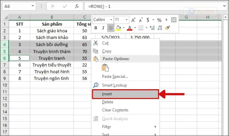The width and height of the screenshot is (229, 136).
Task: Open the font size 11 dropdown
Action: click(127, 20)
